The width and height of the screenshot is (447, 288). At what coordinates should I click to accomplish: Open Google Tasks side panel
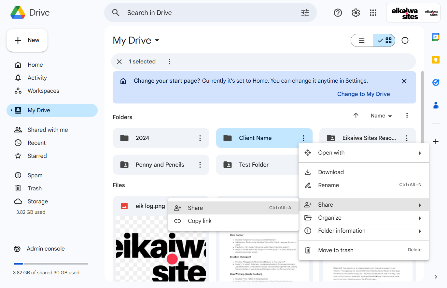pyautogui.click(x=436, y=82)
